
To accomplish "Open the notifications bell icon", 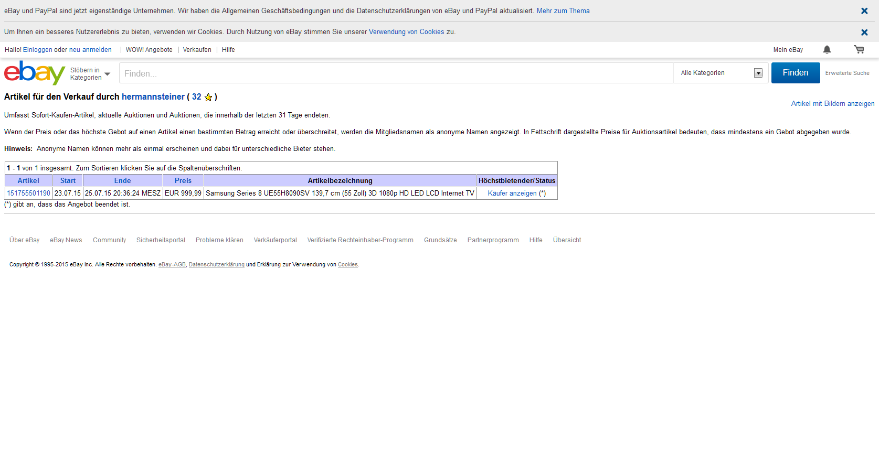I will click(827, 50).
